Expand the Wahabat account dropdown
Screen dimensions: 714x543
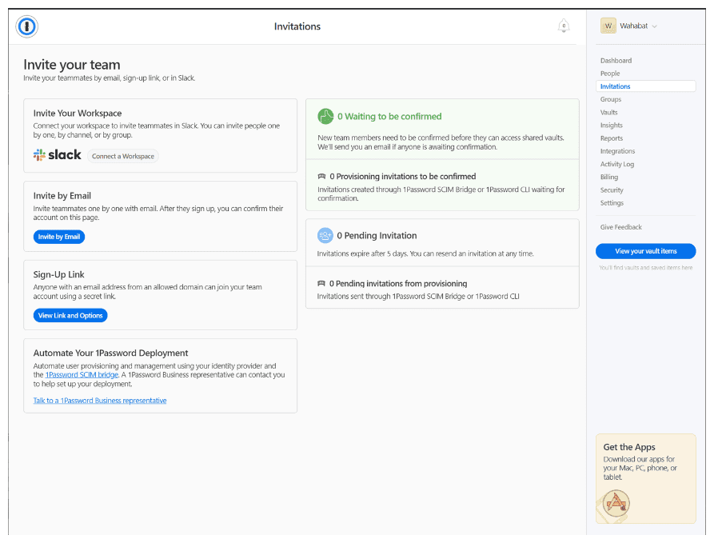654,26
